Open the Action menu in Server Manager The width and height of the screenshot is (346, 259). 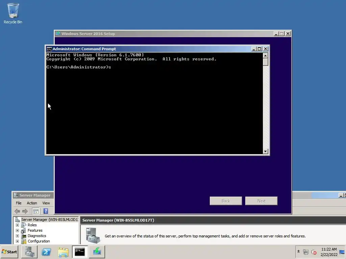coord(32,203)
